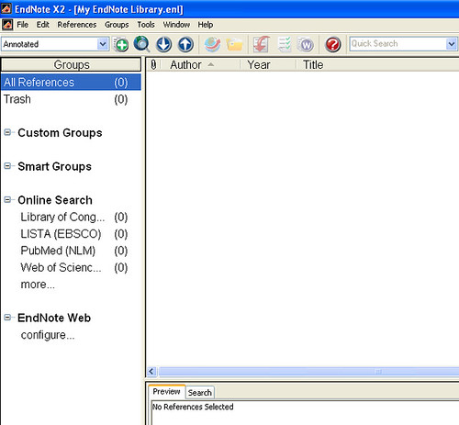Sort by the Year column header

pos(268,65)
